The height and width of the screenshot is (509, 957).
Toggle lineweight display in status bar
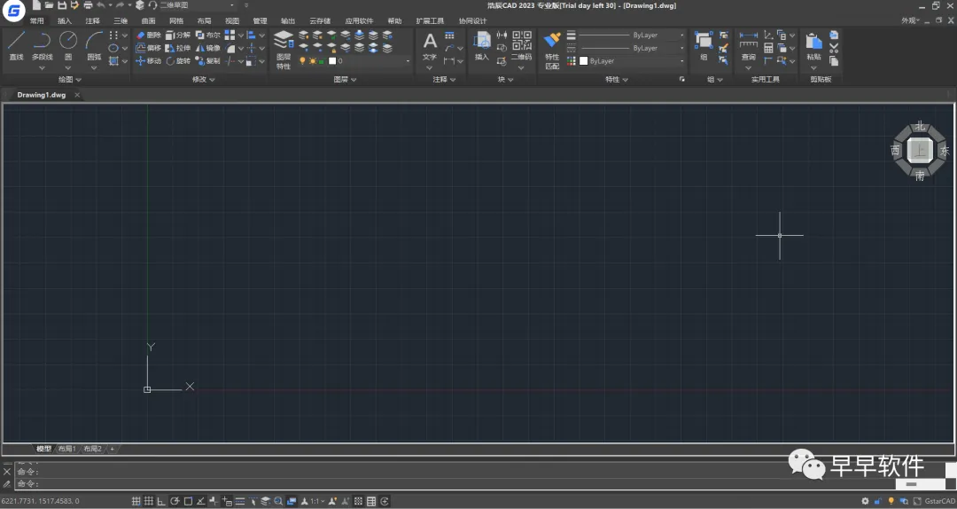coord(239,501)
